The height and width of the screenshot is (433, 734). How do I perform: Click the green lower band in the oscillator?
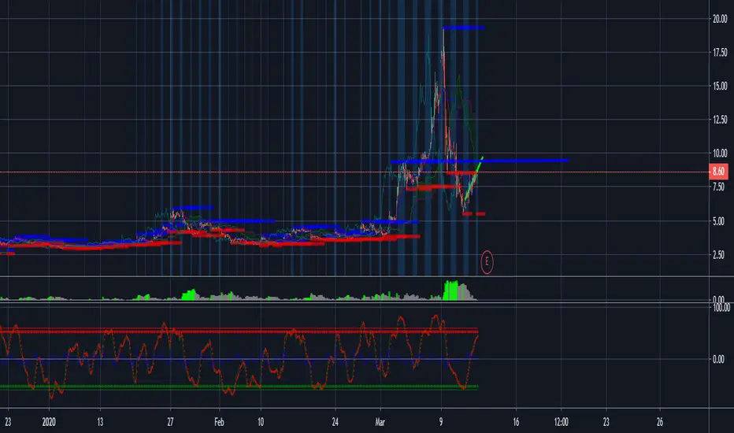pyautogui.click(x=239, y=387)
